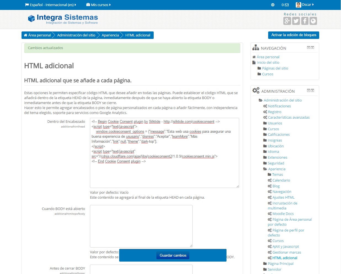This screenshot has height=274, width=341.
Task: Open the Insignias folder
Action: click(275, 140)
